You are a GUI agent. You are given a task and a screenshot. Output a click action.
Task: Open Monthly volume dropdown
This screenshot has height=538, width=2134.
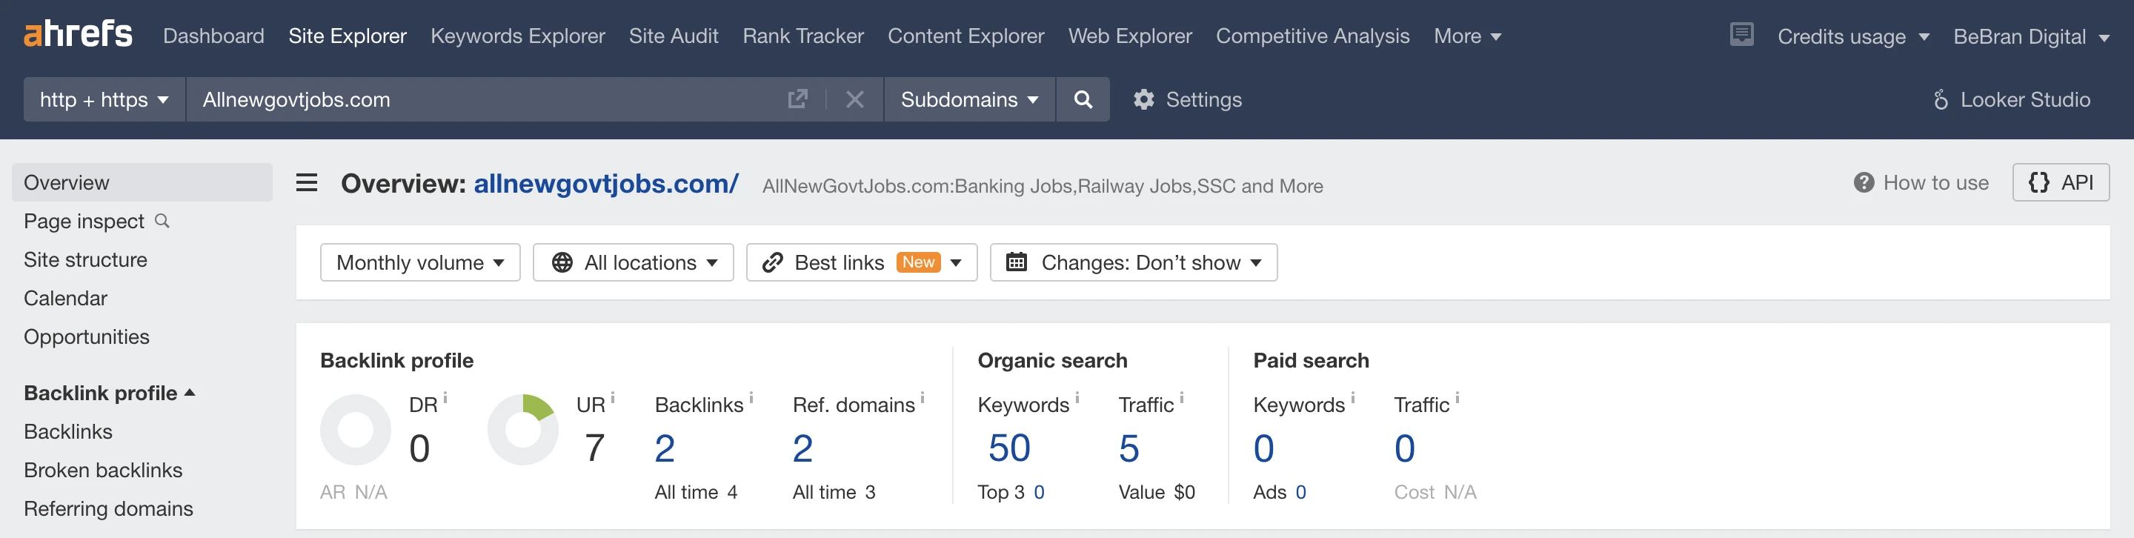[420, 262]
